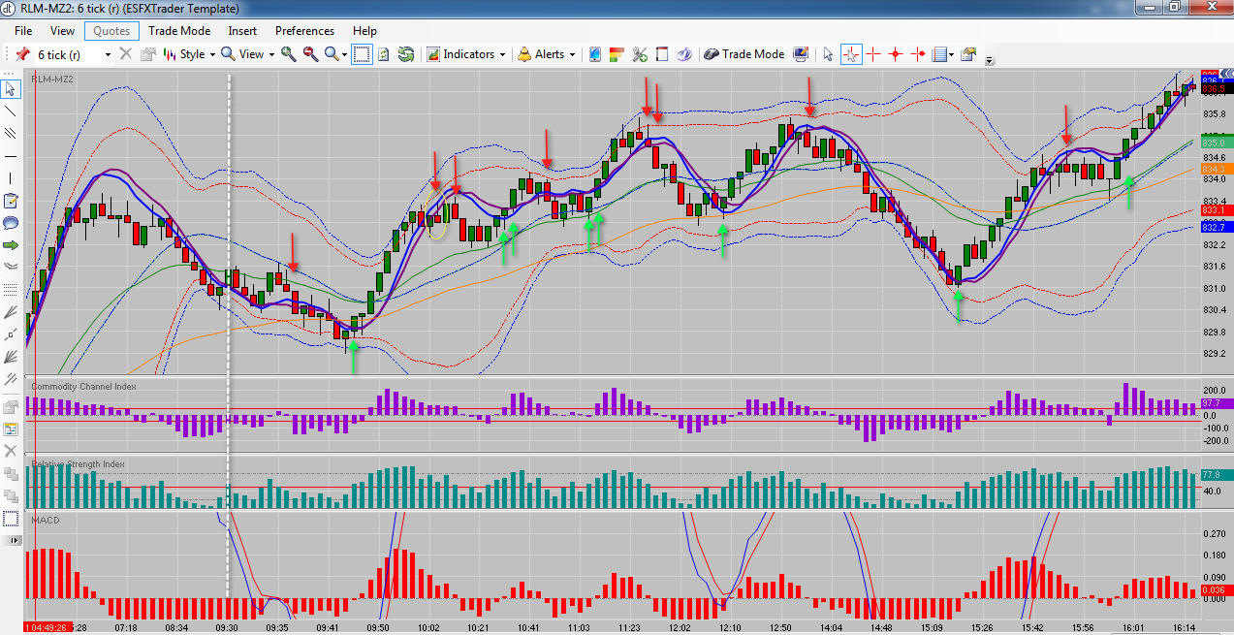Click the blue mobile device icon
Screen dimensions: 1234x635
[595, 54]
